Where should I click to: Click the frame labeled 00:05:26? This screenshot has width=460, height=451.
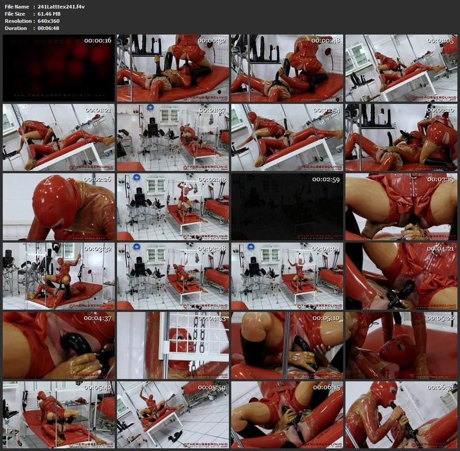pyautogui.click(x=401, y=346)
